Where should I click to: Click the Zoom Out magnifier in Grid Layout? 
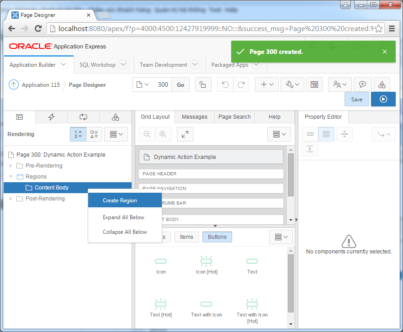pyautogui.click(x=147, y=134)
